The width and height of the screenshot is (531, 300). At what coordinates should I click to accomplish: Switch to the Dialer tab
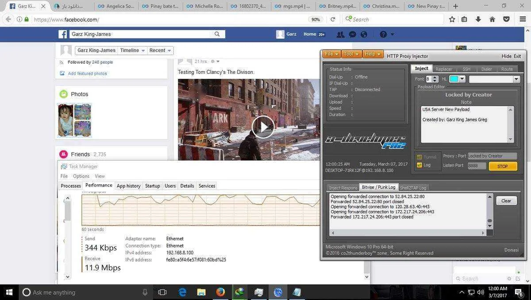486,69
